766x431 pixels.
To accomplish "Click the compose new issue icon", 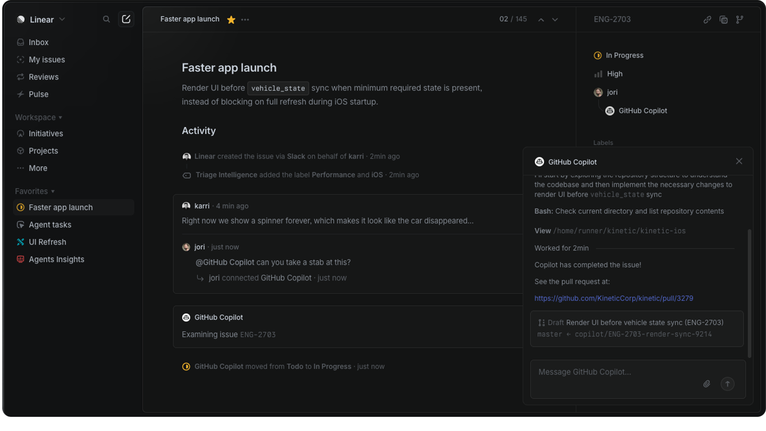I will tap(126, 19).
